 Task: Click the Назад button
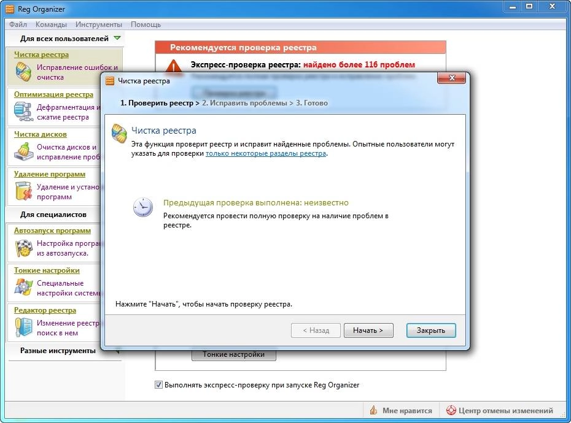pos(316,330)
